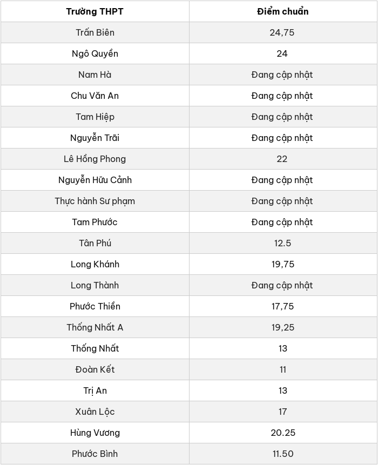
Task: Click the Tân Phú score 12.5
Action: click(x=282, y=243)
